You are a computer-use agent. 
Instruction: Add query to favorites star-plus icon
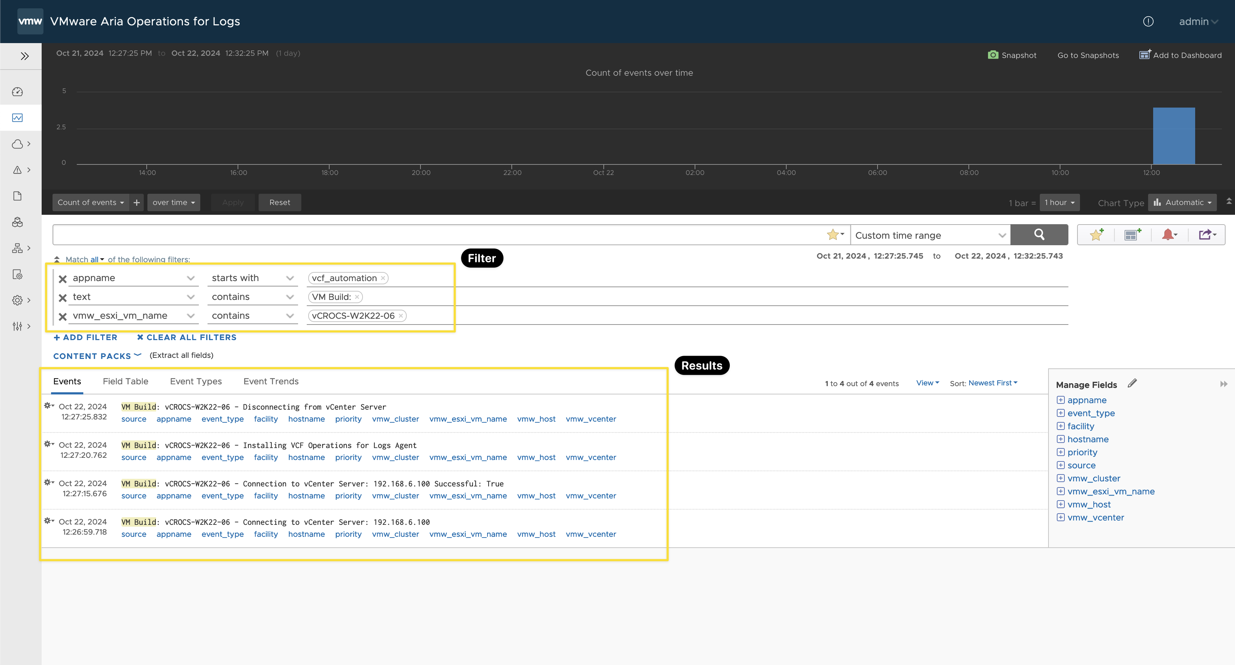(x=1096, y=235)
